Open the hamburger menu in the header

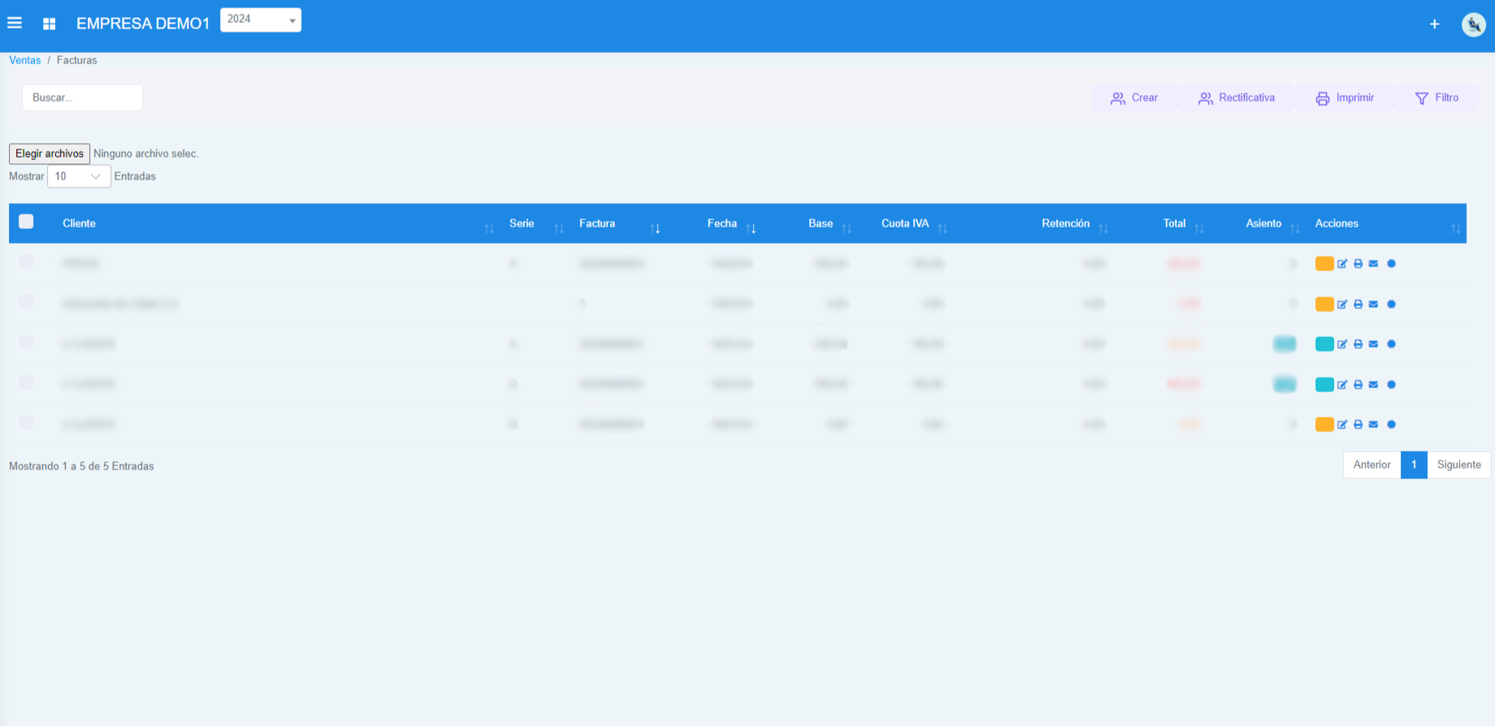[15, 24]
